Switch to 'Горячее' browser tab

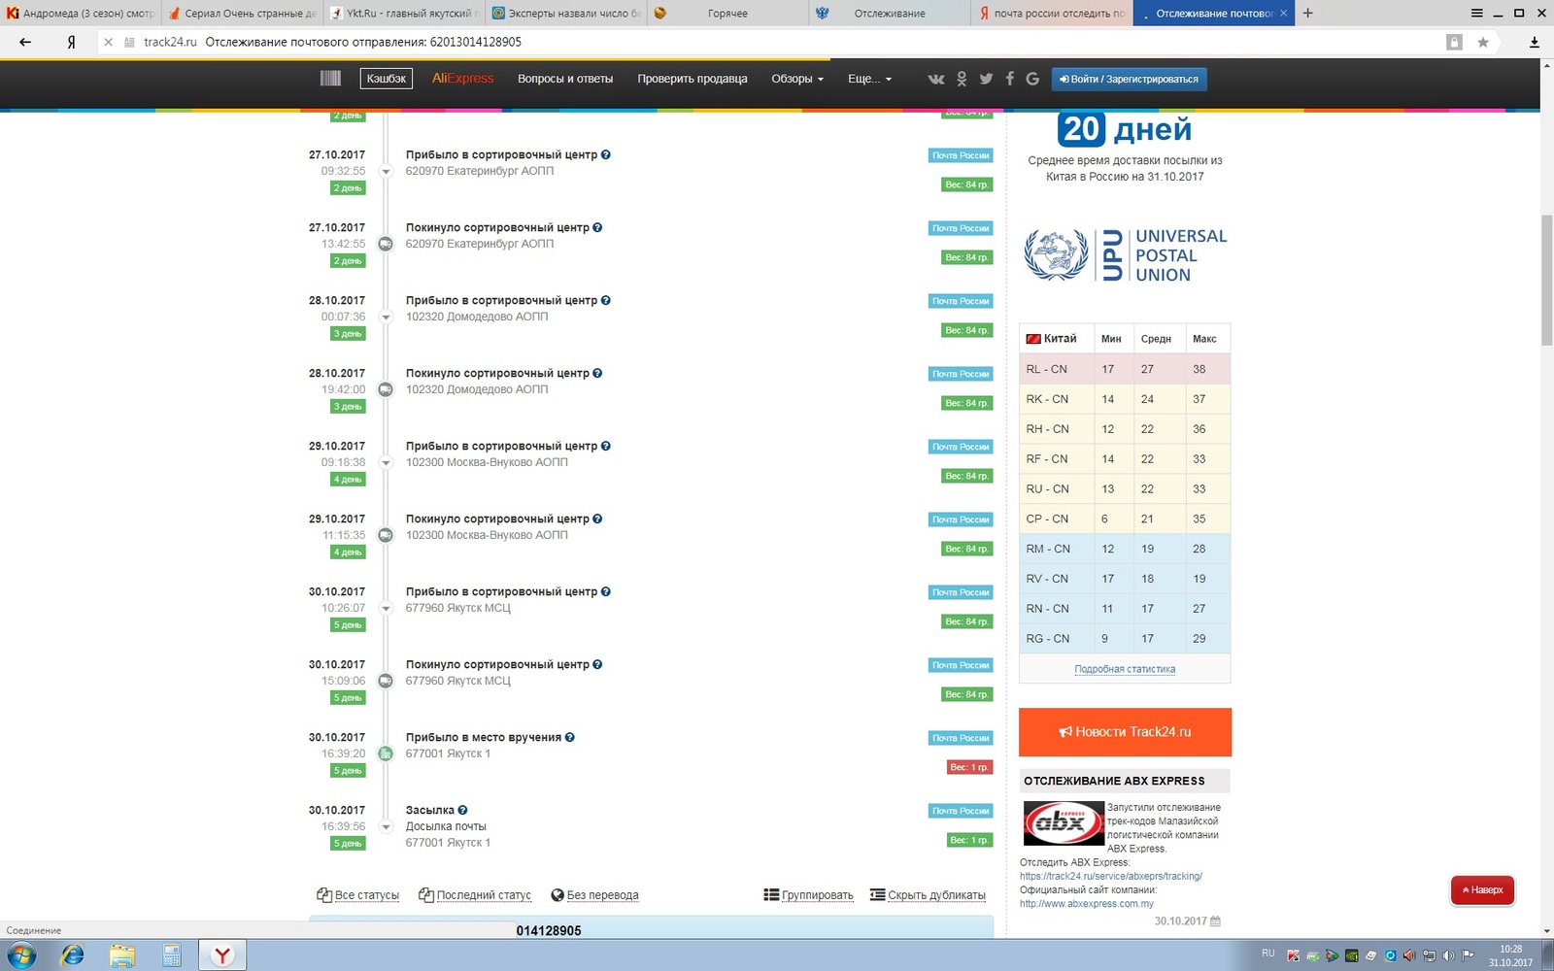coord(727,13)
